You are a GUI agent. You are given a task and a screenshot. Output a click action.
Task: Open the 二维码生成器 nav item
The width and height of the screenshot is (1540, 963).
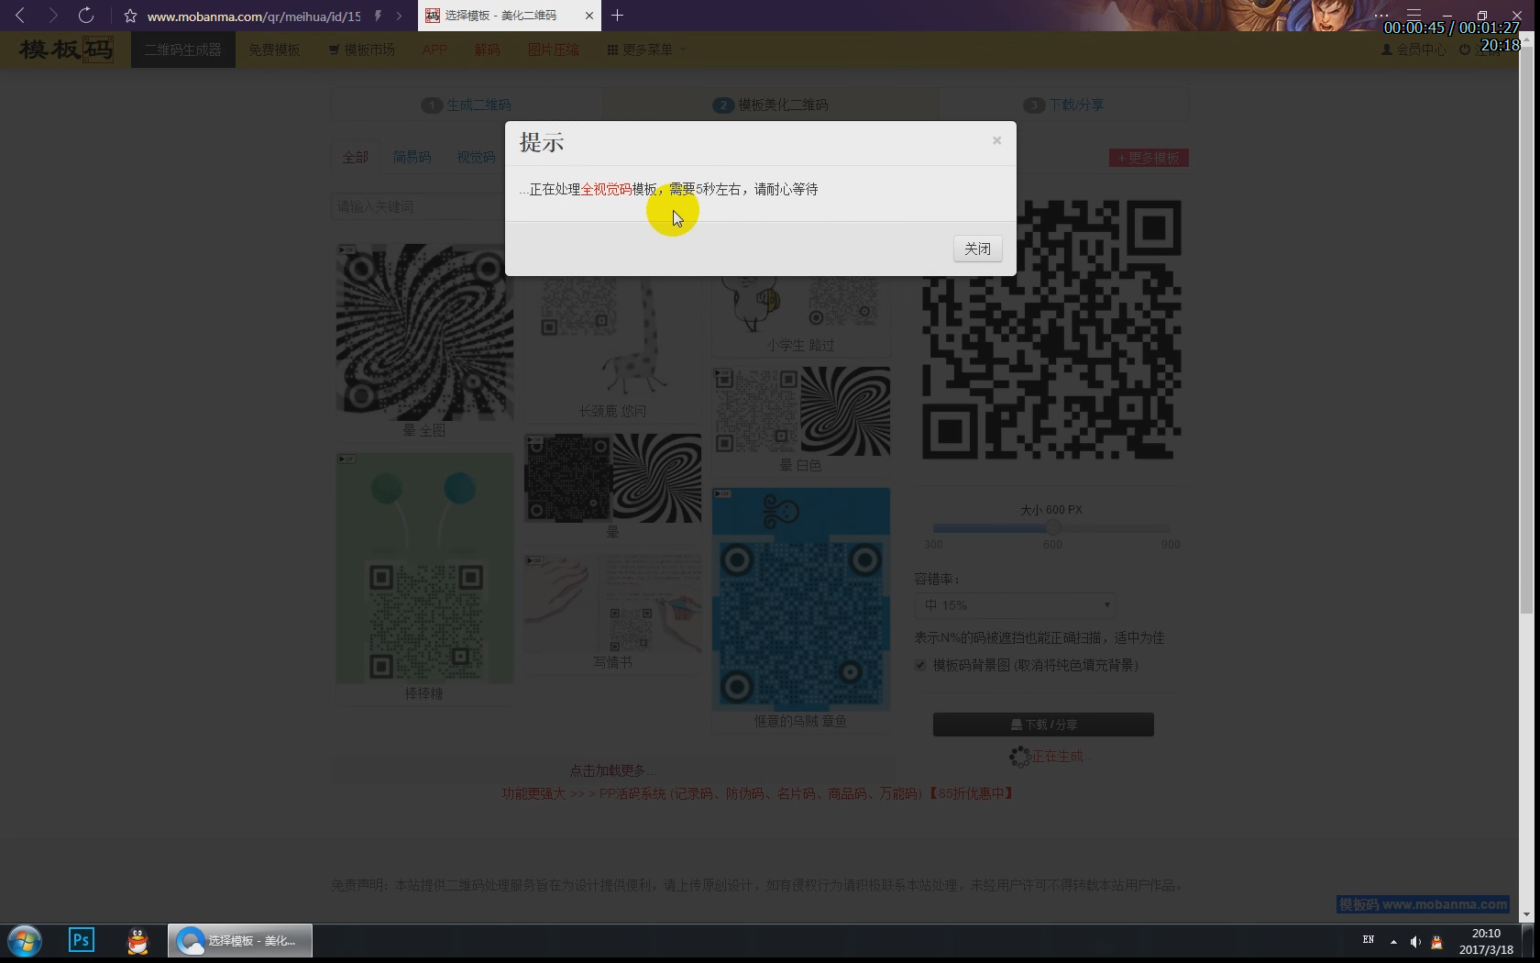(x=183, y=50)
